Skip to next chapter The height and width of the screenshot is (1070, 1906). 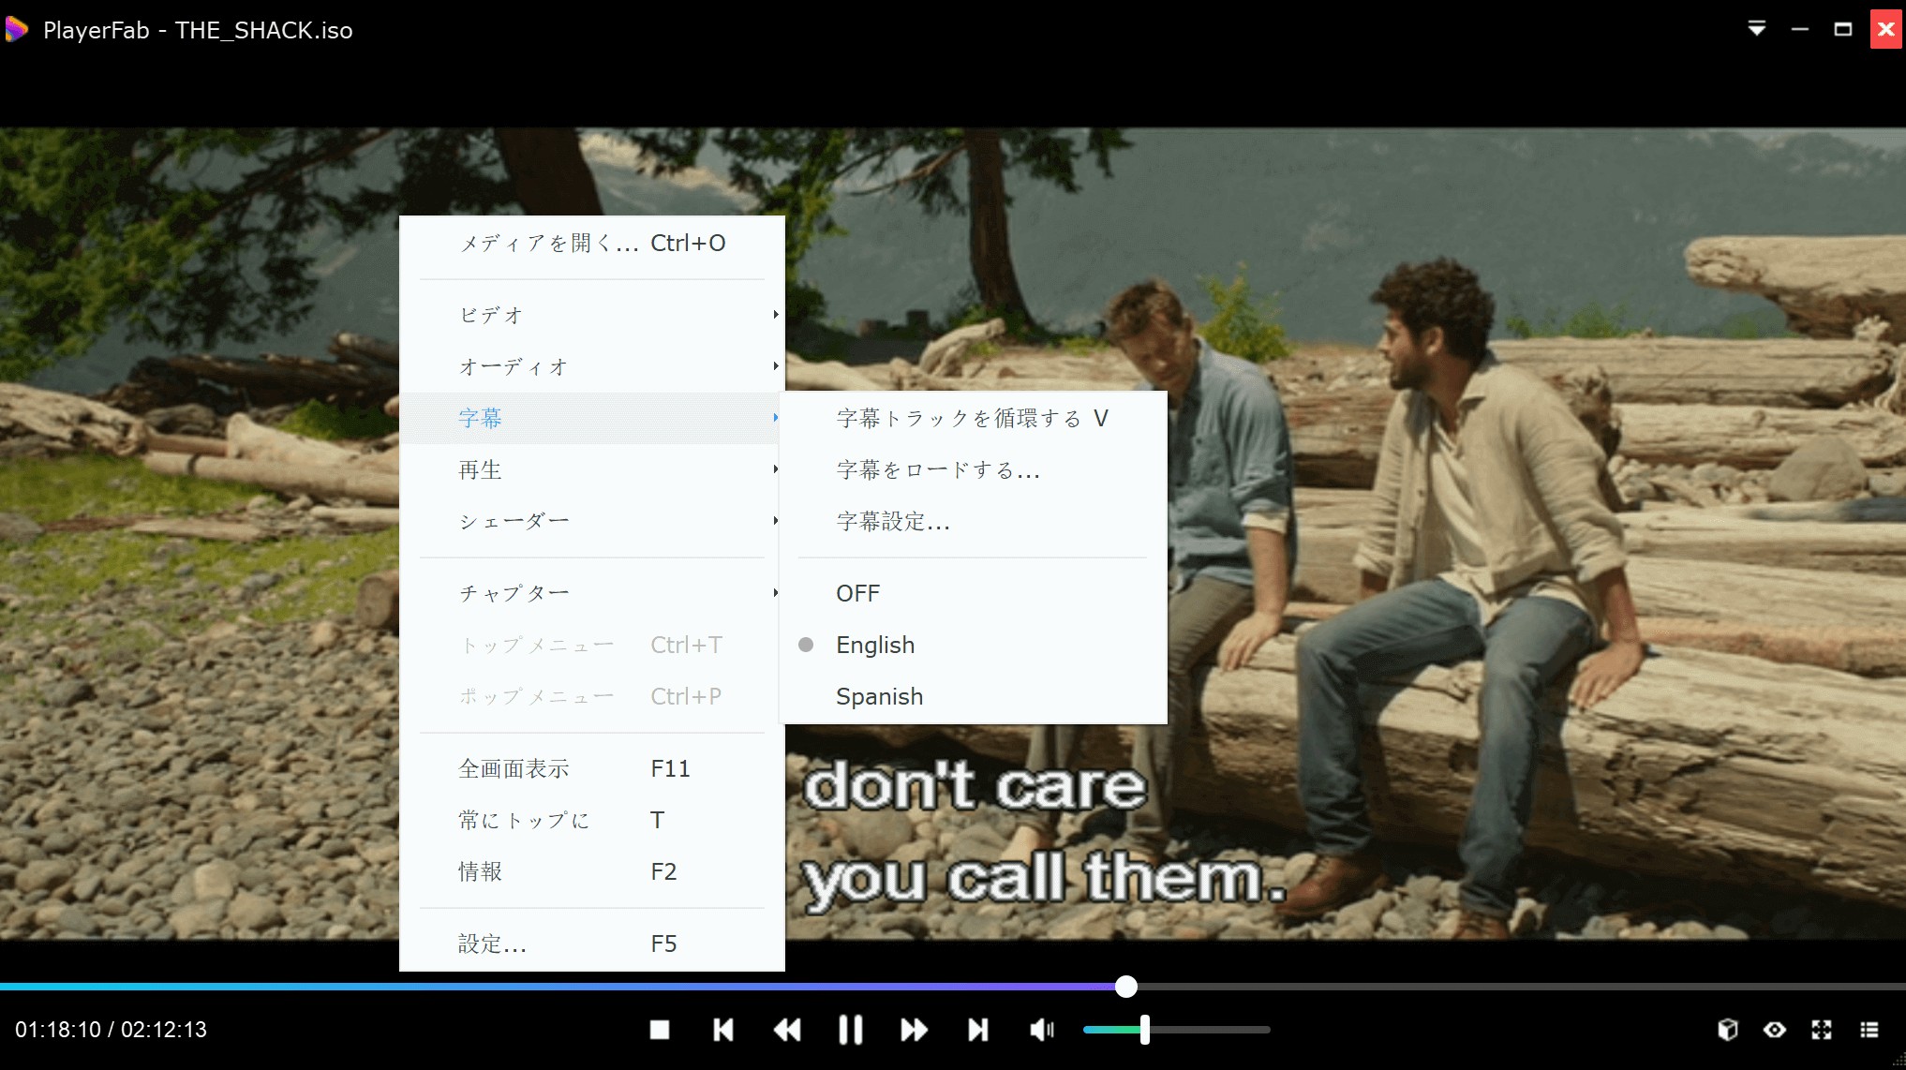(x=977, y=1030)
